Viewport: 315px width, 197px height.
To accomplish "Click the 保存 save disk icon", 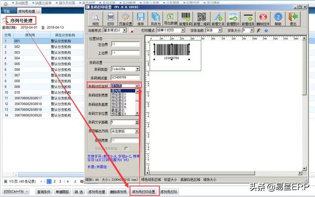I will coord(141,19).
